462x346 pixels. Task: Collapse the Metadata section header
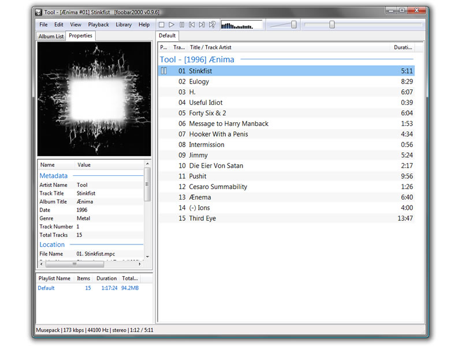tap(54, 176)
